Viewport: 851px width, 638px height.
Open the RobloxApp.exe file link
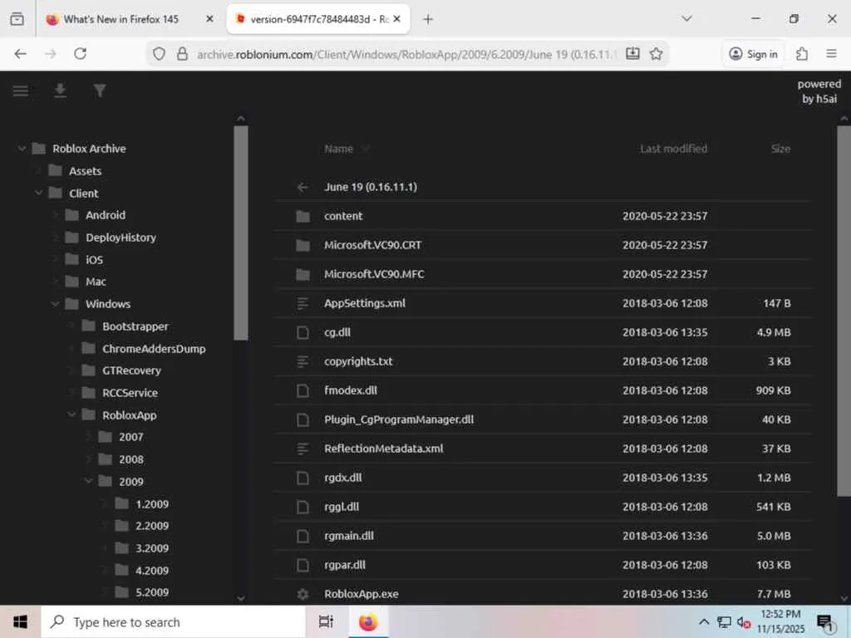pos(361,594)
